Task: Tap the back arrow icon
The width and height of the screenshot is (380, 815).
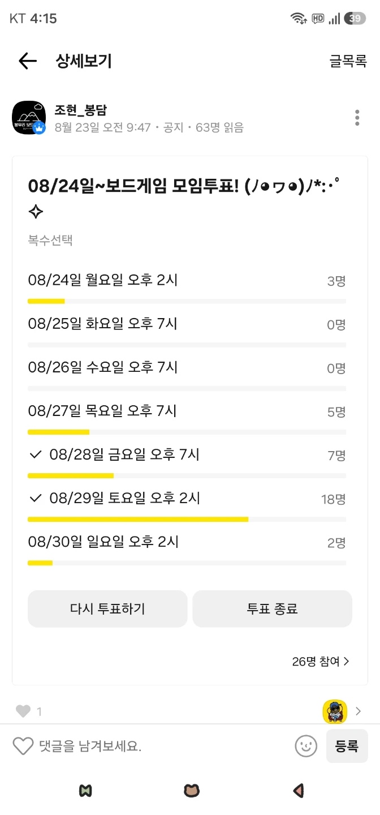Action: coord(27,61)
